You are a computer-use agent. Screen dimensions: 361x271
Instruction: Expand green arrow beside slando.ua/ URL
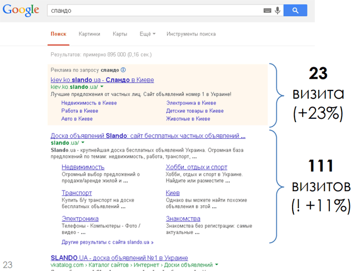tap(83, 143)
